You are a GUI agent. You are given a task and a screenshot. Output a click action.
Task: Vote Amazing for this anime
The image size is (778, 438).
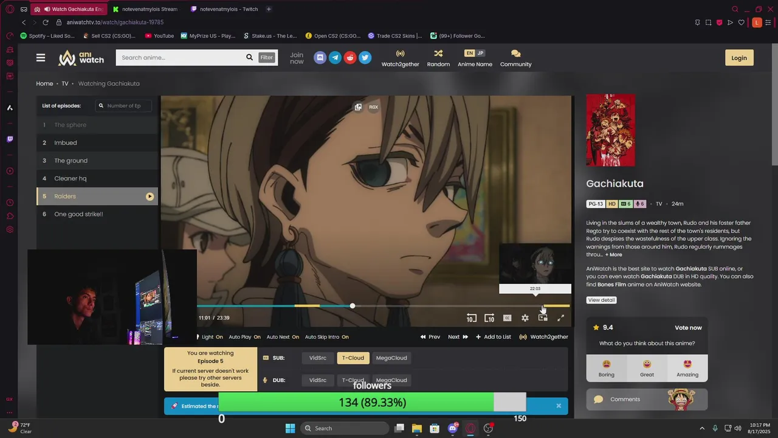click(x=687, y=368)
